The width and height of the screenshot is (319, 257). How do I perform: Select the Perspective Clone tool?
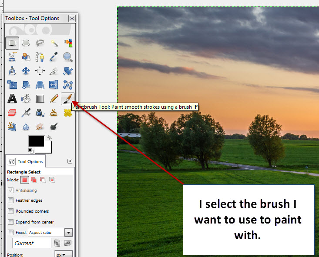click(12, 127)
